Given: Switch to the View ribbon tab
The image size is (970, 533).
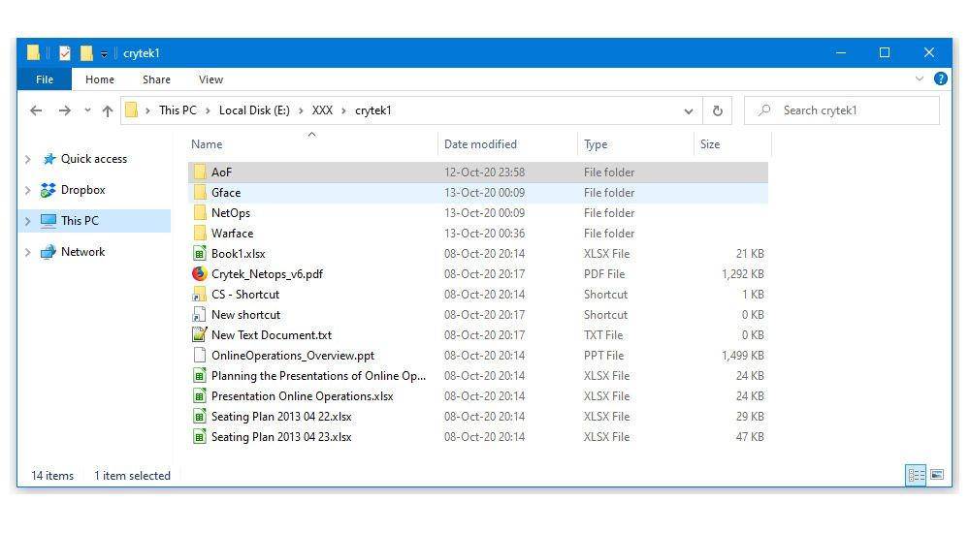Looking at the screenshot, I should [210, 79].
